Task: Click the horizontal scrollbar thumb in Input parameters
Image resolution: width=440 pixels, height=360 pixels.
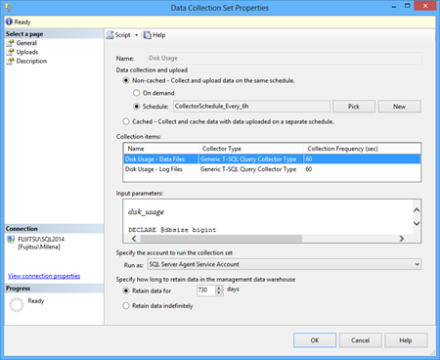Action: (221, 239)
